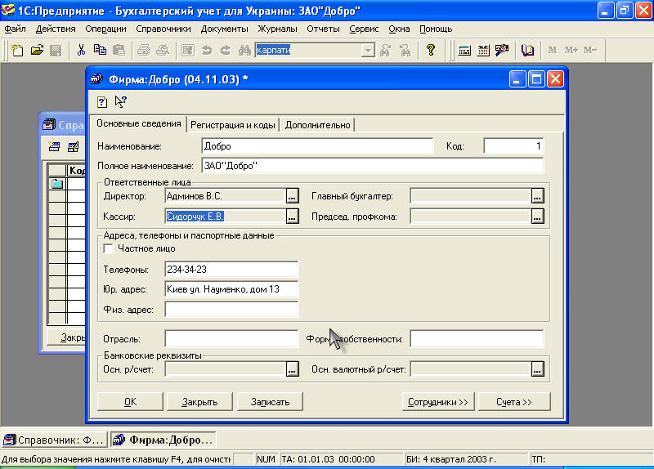Click the yellow question mark Help icon

click(431, 51)
